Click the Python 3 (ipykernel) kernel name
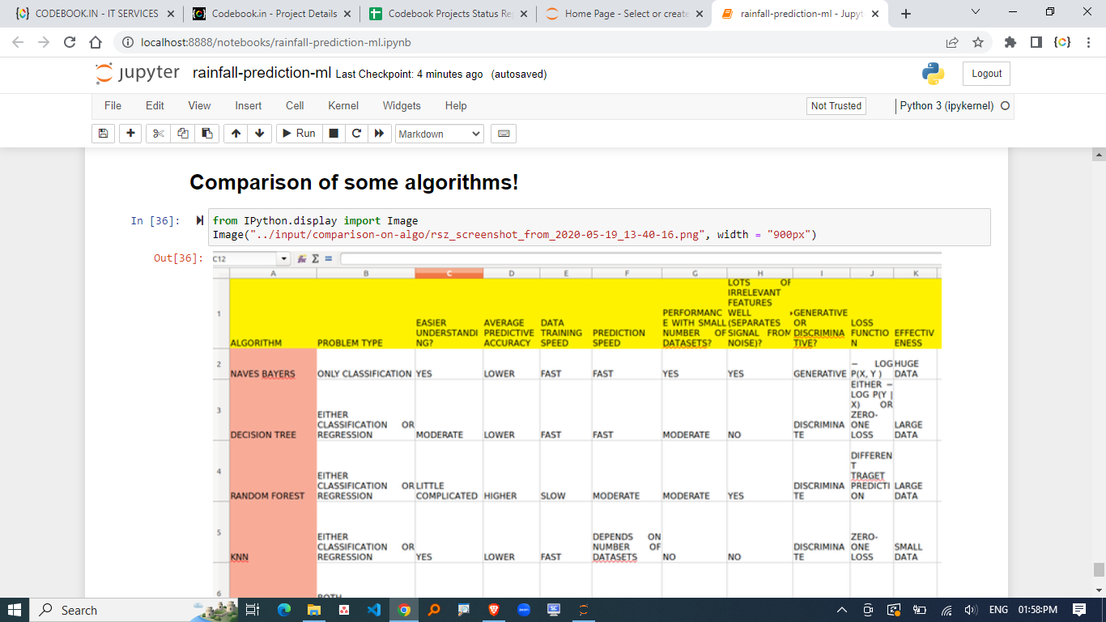 pyautogui.click(x=946, y=106)
